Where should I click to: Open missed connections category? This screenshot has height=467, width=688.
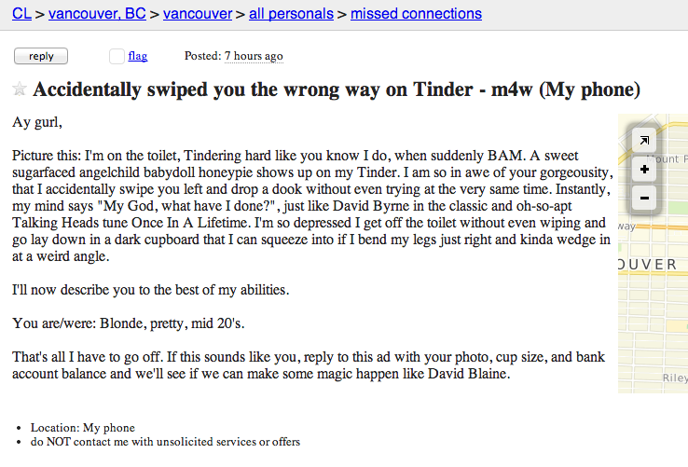(x=416, y=14)
